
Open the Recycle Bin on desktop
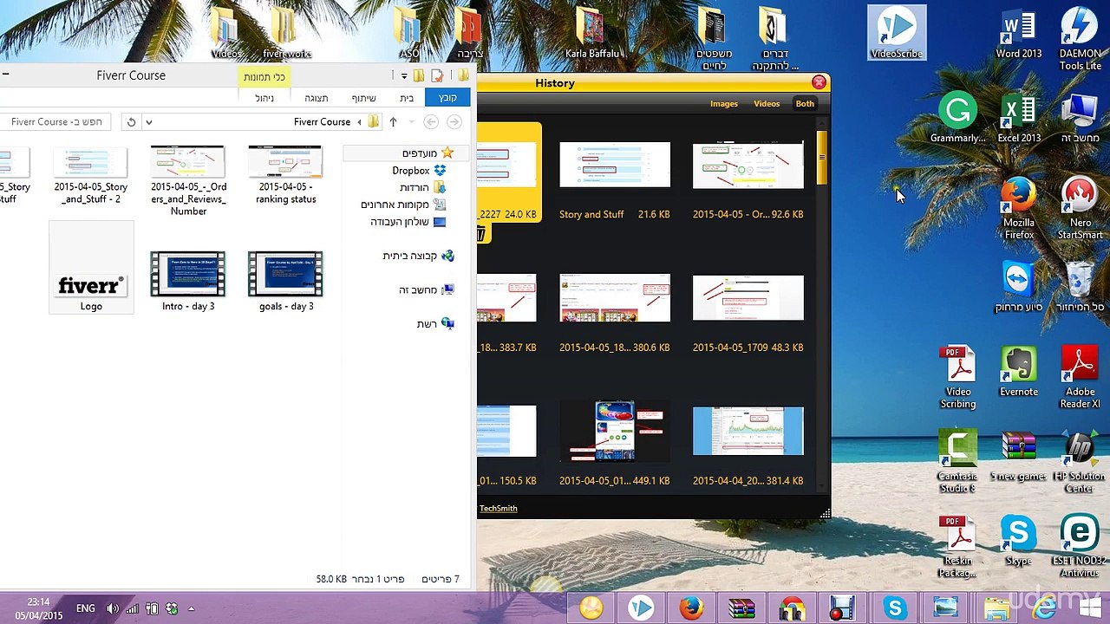tap(1080, 288)
